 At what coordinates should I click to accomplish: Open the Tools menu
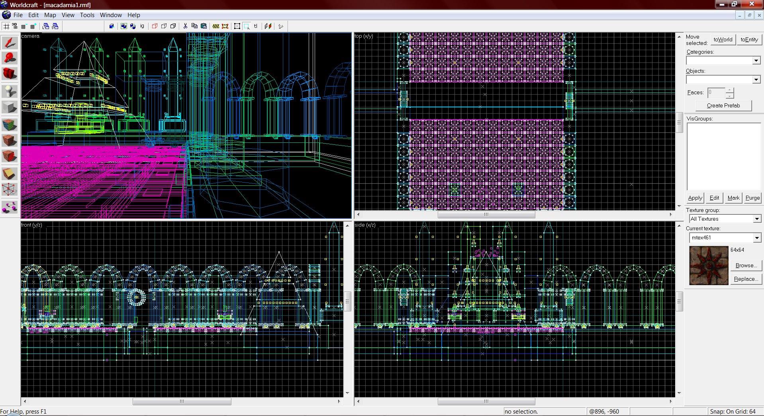(x=87, y=15)
